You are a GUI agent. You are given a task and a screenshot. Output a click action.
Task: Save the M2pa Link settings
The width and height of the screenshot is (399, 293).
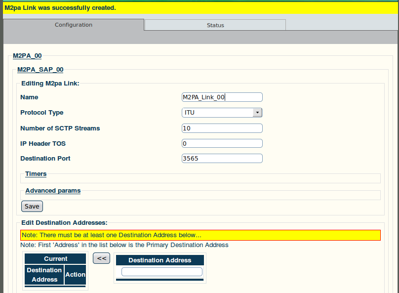[x=32, y=206]
